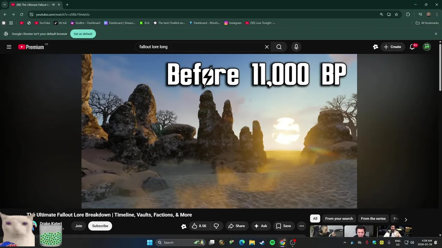Start voice search with microphone icon
Image resolution: width=442 pixels, height=248 pixels.
(x=296, y=47)
